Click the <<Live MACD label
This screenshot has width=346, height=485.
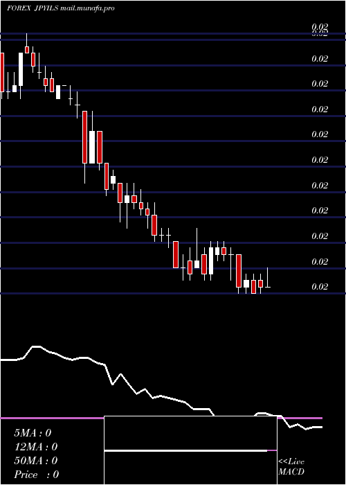pyautogui.click(x=291, y=467)
